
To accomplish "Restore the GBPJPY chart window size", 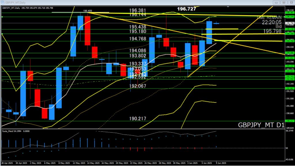I will pyautogui.click(x=284, y=2).
